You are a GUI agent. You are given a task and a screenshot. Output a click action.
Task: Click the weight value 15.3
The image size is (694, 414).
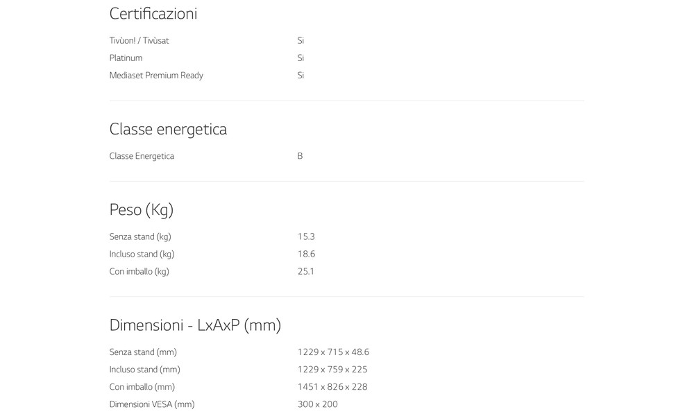[306, 237]
